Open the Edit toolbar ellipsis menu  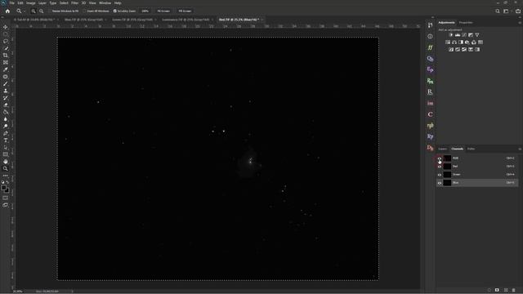click(6, 176)
